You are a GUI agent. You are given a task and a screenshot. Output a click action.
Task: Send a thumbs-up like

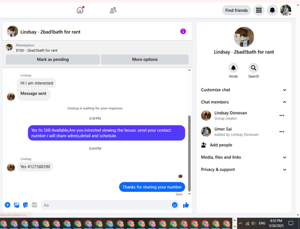pyautogui.click(x=186, y=205)
